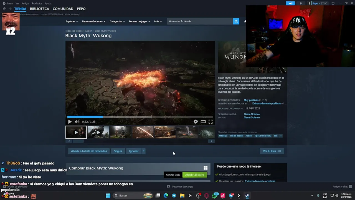Enter fullscreen for the trailer
The height and width of the screenshot is (200, 355).
click(211, 122)
